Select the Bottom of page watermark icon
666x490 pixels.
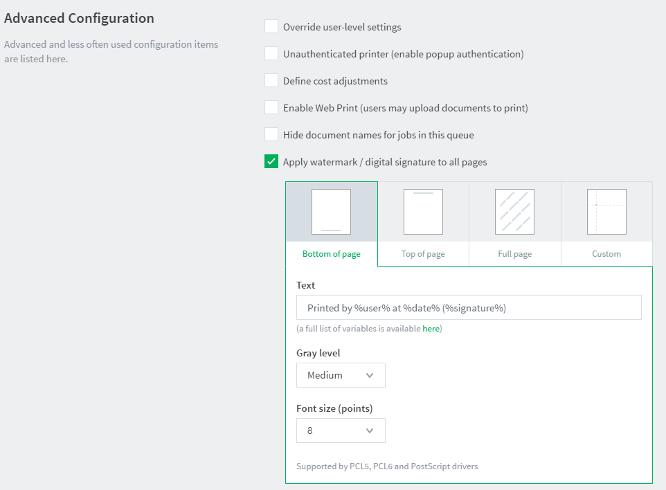[332, 212]
